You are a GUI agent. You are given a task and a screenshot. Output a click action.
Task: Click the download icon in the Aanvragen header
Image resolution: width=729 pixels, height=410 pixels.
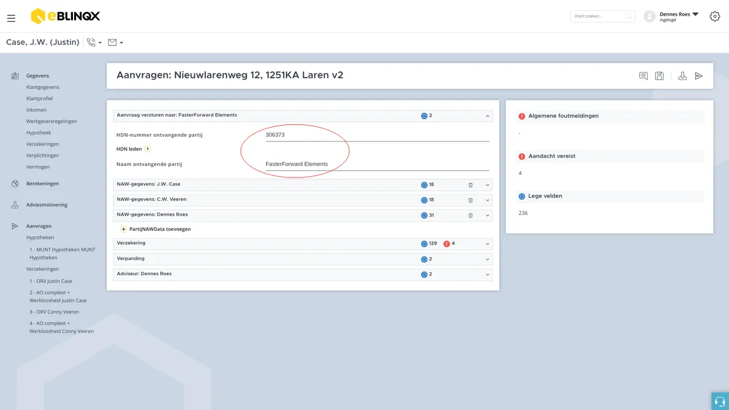682,76
